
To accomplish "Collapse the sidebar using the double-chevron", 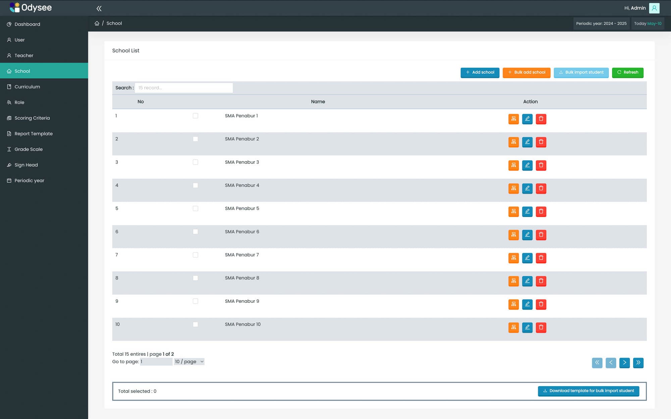I will coord(99,8).
